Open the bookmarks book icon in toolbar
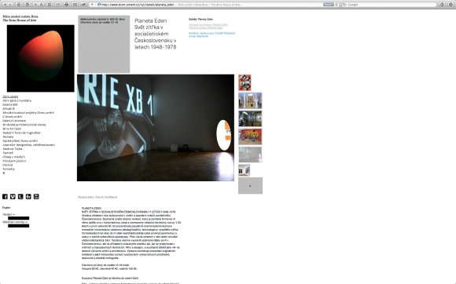This screenshot has width=456, height=284. coord(75,5)
